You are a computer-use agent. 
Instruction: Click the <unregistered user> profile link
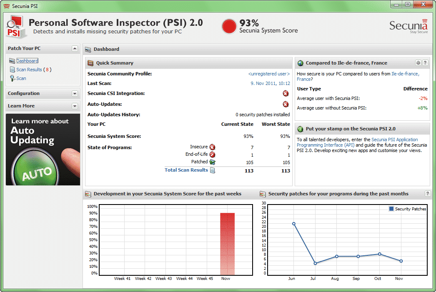click(269, 74)
